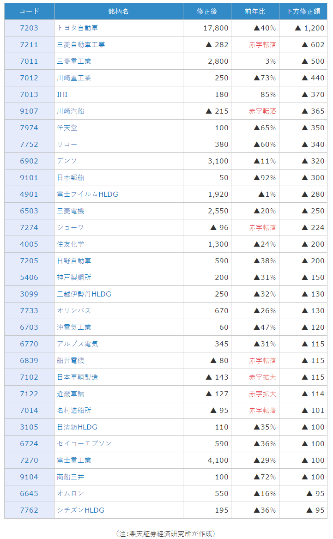Open the リコー link
Viewport: 333px width, 539px height.
[67, 145]
